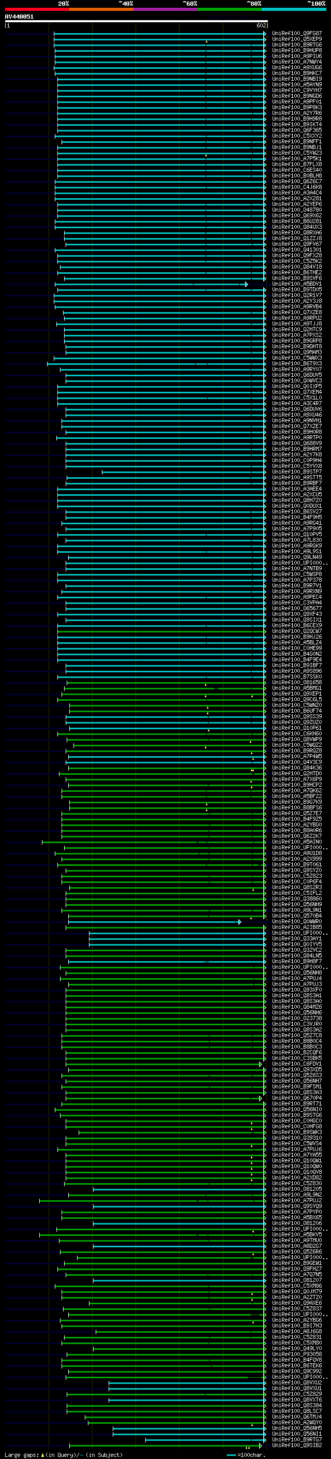The width and height of the screenshot is (331, 1459).
Task: Select label UniRef100_A5AIN0
Action: [297, 842]
